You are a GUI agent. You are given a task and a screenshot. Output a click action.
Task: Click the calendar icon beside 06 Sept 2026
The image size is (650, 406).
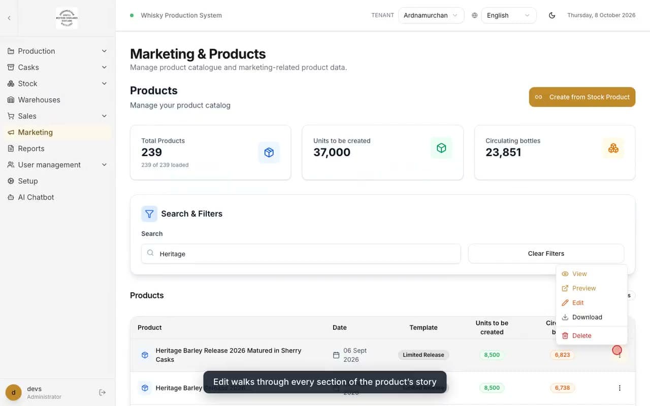point(336,355)
